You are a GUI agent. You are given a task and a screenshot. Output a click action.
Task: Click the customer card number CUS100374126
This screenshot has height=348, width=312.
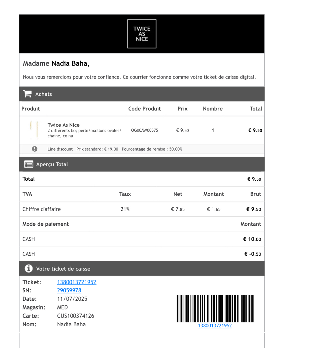click(76, 316)
